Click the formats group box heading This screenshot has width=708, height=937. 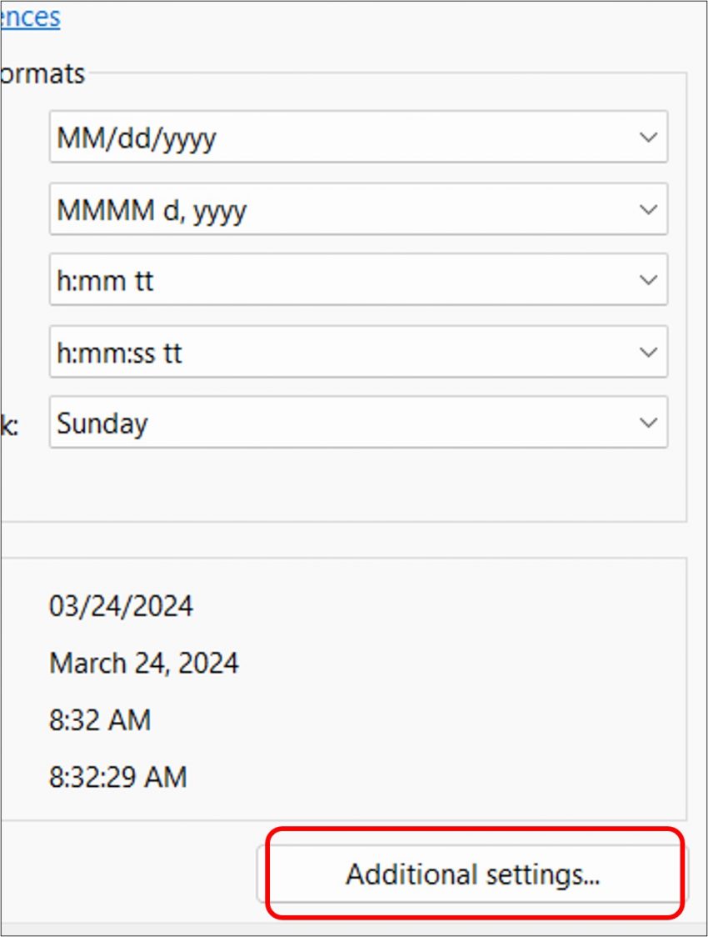click(42, 74)
